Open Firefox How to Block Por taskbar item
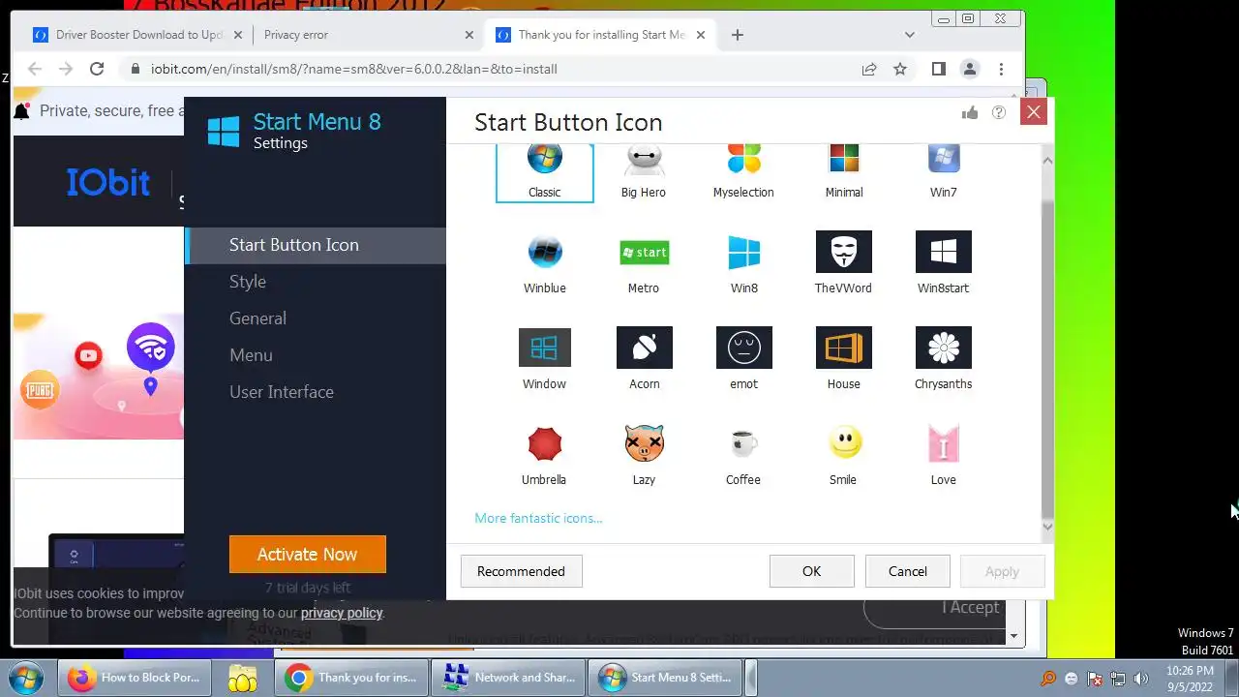 tap(136, 678)
